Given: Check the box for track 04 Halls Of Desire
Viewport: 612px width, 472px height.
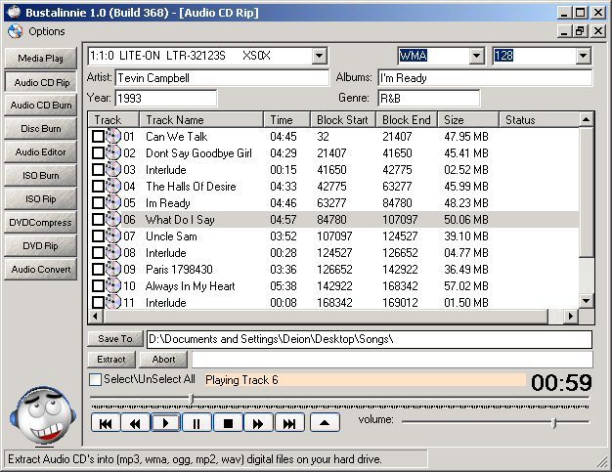Looking at the screenshot, I should [98, 186].
